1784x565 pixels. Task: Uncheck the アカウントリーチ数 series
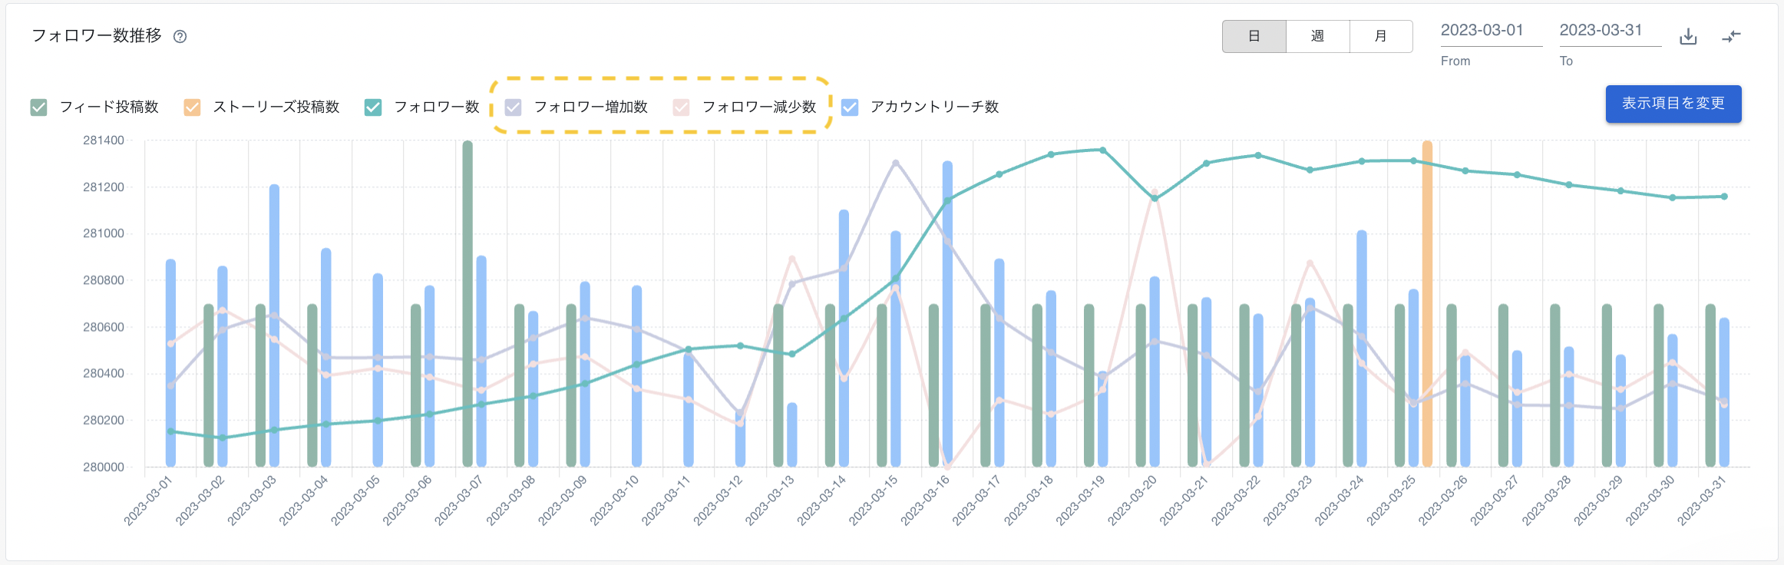(849, 107)
